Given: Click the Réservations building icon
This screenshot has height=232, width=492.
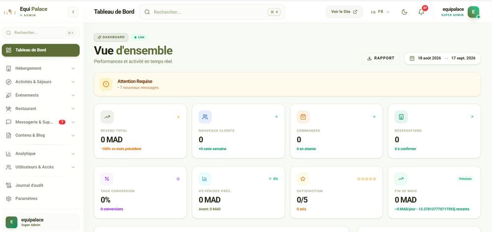Looking at the screenshot, I should (401, 117).
